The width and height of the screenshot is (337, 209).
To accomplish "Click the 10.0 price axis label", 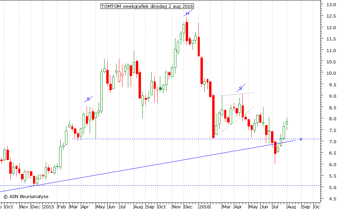I will pos(331,73).
